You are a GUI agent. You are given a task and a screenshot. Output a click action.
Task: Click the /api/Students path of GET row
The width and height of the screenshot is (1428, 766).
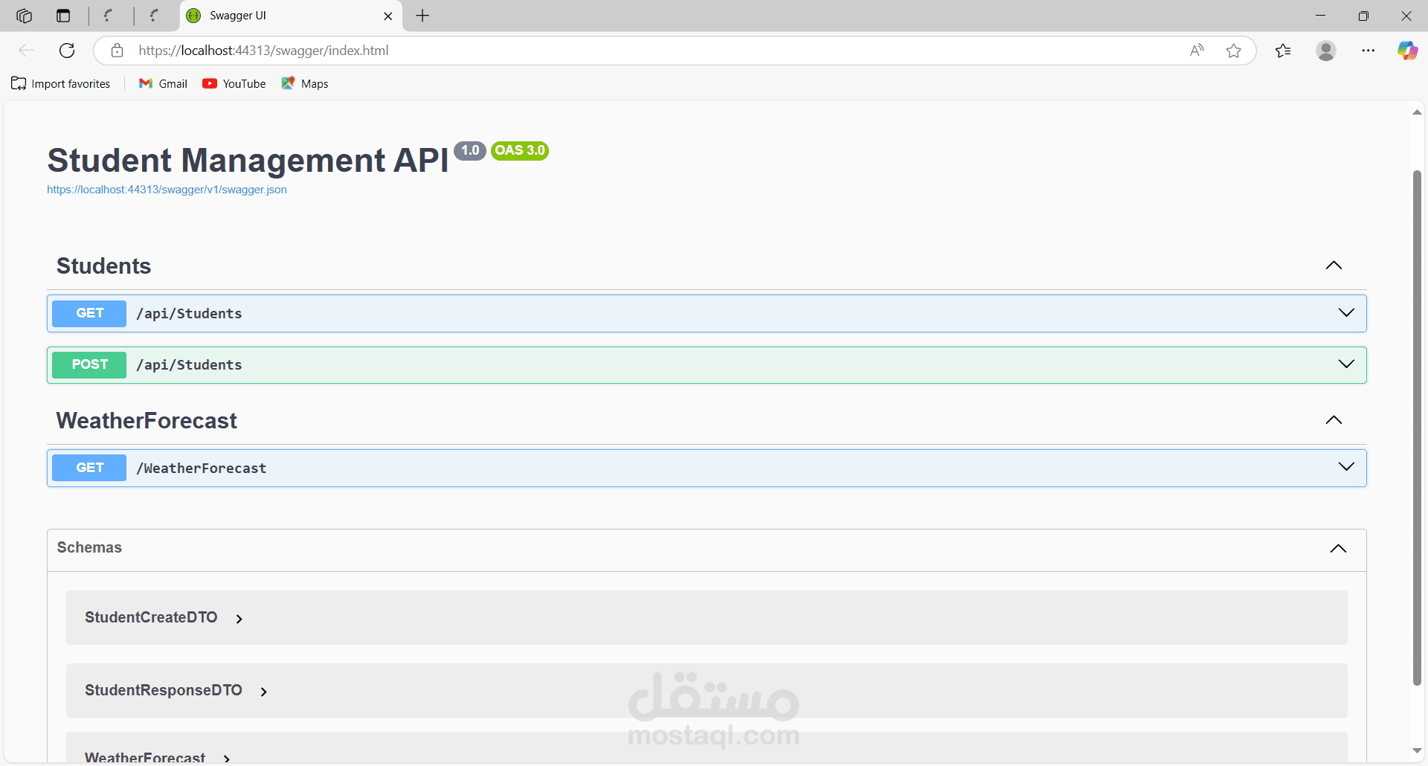tap(190, 314)
